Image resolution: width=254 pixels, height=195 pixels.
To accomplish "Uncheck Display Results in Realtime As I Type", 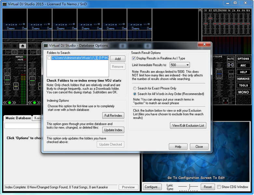I will pos(134,58).
